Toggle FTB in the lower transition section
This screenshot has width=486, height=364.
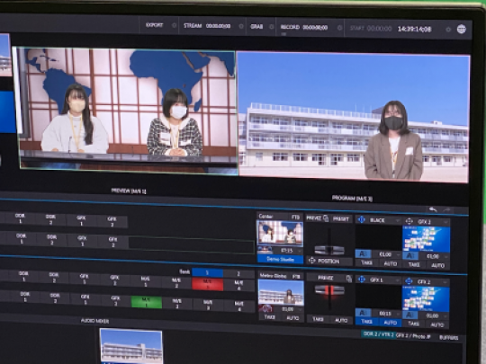(296, 277)
